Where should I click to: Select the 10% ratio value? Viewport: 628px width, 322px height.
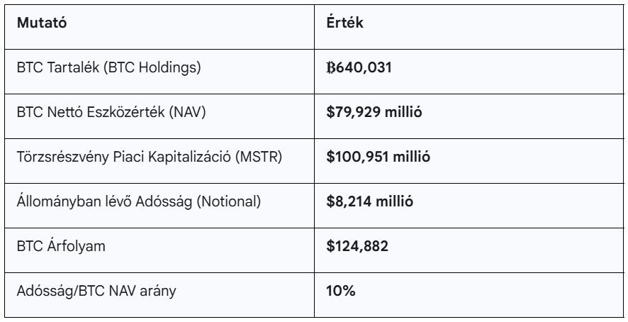[x=340, y=289]
